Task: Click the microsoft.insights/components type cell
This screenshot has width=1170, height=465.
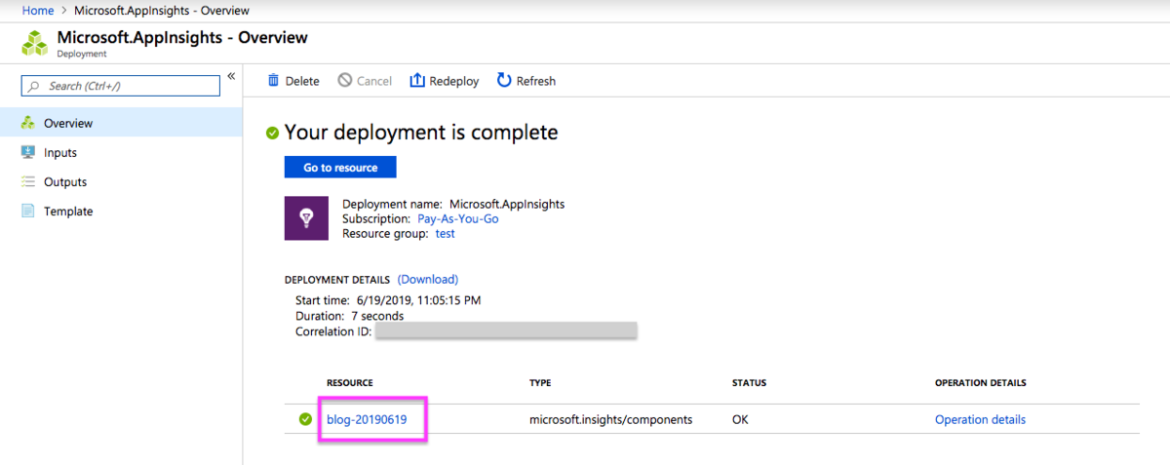Action: click(x=610, y=420)
